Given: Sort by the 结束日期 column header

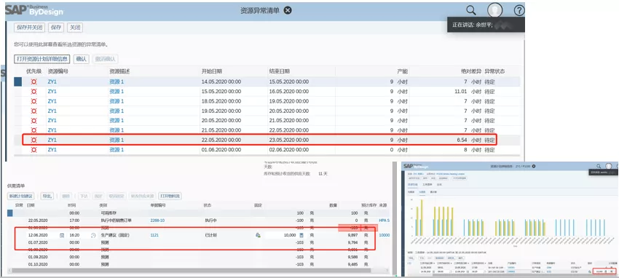Looking at the screenshot, I should [280, 71].
